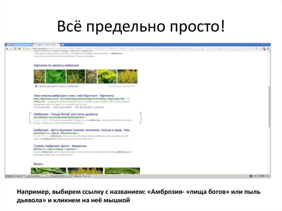Click the bookmark star icon

pos(259,48)
